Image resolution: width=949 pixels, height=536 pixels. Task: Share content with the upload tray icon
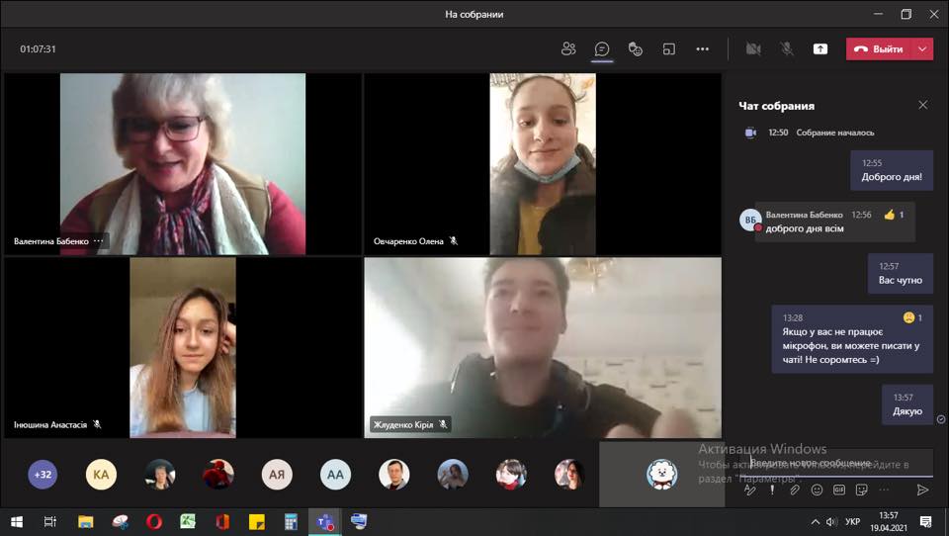pyautogui.click(x=820, y=49)
